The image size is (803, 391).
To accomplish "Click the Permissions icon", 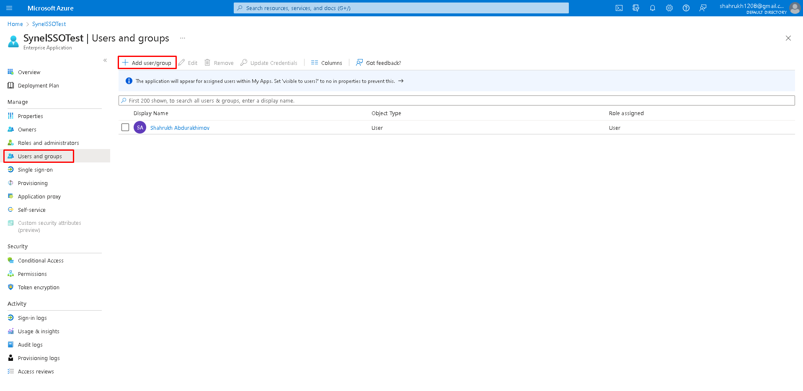I will (11, 274).
